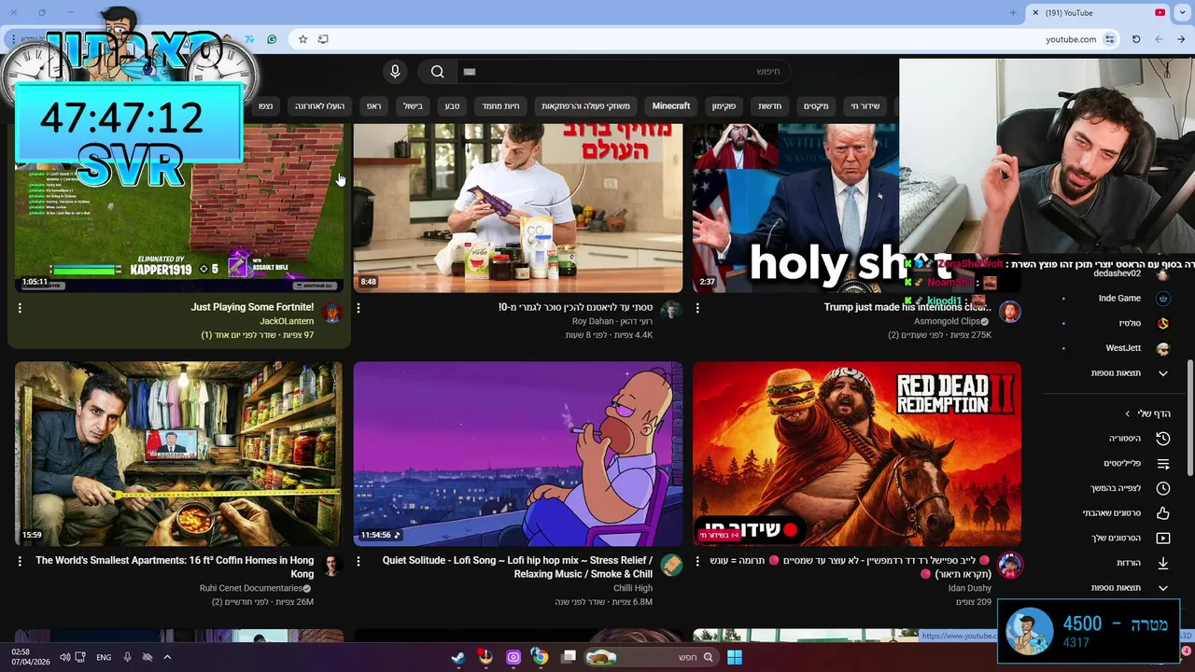Go to Chilli High channel name link

point(633,589)
